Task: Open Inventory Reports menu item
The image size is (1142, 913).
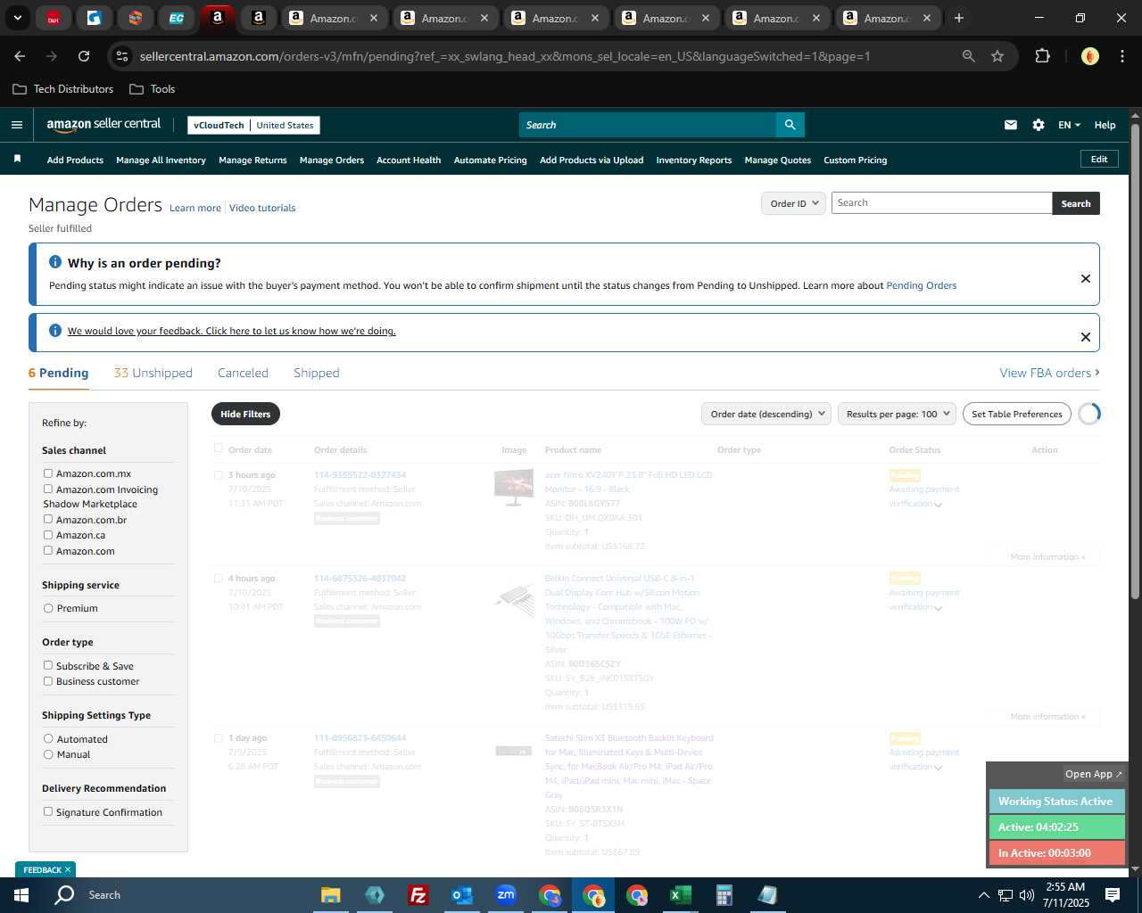Action: click(694, 160)
